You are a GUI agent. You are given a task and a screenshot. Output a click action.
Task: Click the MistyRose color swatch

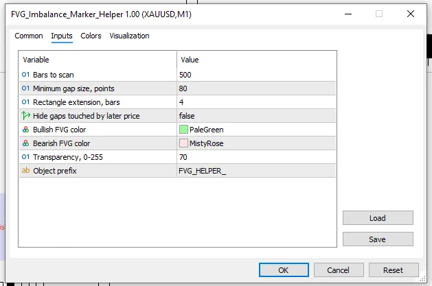pos(183,143)
